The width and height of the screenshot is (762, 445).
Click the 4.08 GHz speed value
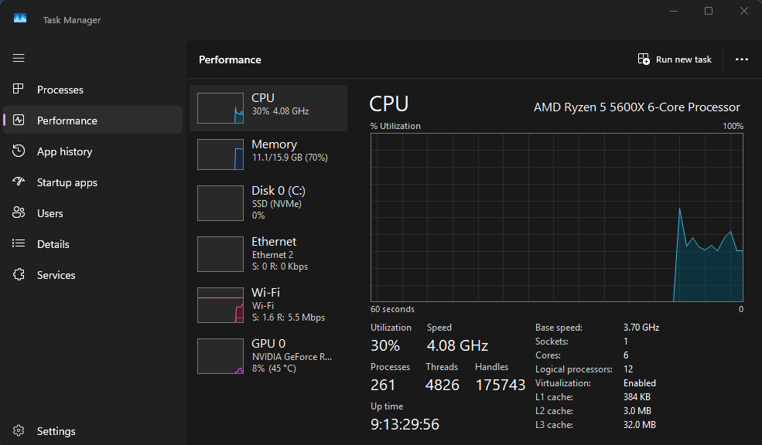[x=457, y=345]
